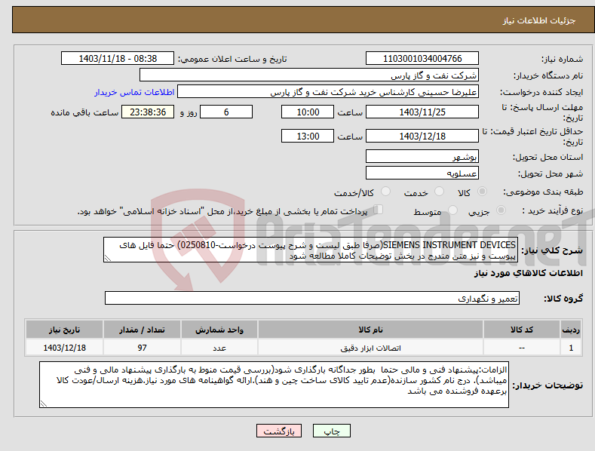
Task: Click column header تعداد / مقدار
Action: pos(142,330)
